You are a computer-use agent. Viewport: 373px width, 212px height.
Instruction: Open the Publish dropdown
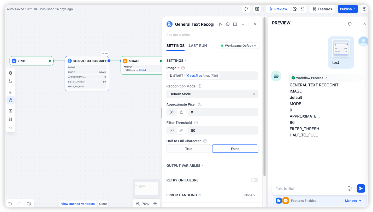click(347, 9)
